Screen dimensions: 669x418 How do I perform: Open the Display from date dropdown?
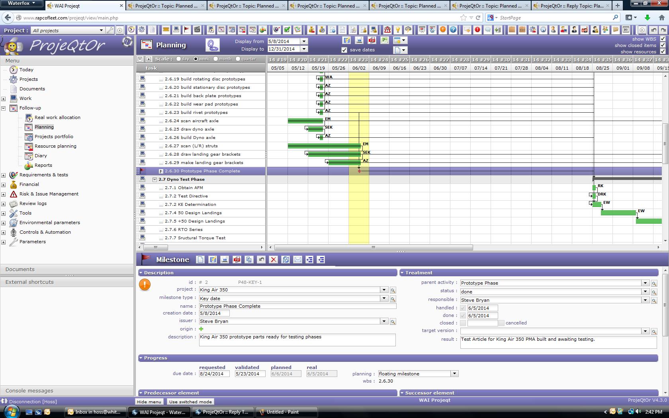click(x=304, y=41)
